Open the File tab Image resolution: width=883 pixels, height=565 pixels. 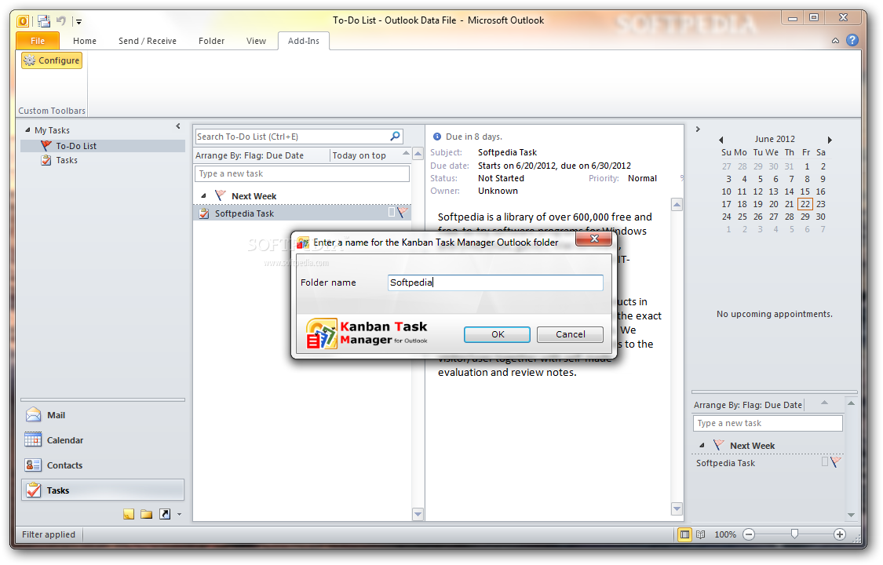coord(38,41)
